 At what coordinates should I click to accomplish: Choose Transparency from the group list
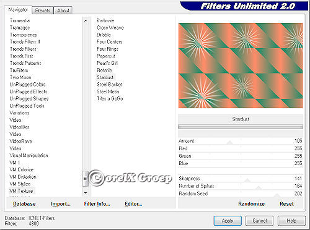(x=24, y=35)
